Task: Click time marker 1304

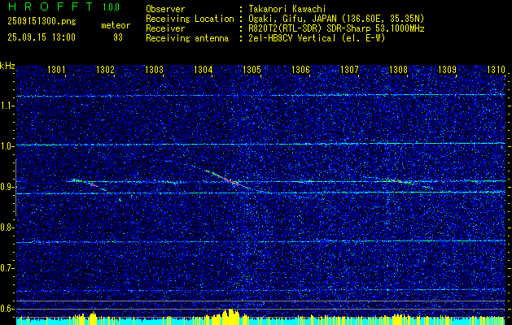Action: pos(203,69)
